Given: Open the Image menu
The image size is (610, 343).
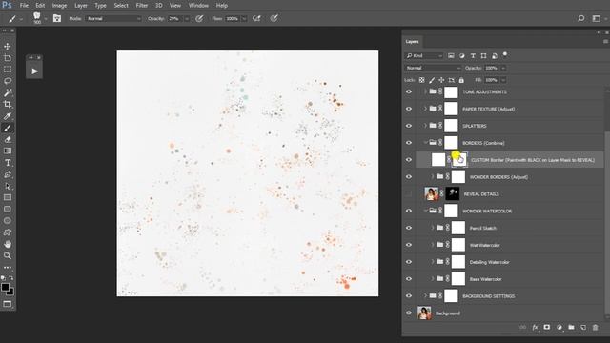Looking at the screenshot, I should [x=59, y=6].
